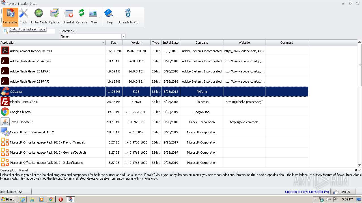Select Adobe Acrobat Reader DC MUI icon
Image resolution: width=362 pixels, height=203 pixels.
click(x=5, y=51)
